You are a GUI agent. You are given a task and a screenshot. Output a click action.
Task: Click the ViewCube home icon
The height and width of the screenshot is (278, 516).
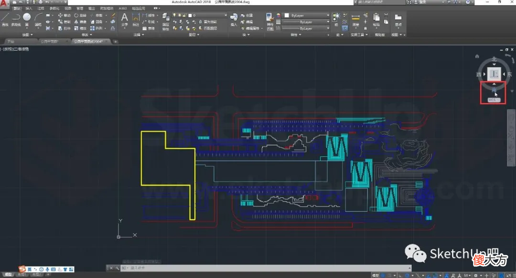point(477,56)
